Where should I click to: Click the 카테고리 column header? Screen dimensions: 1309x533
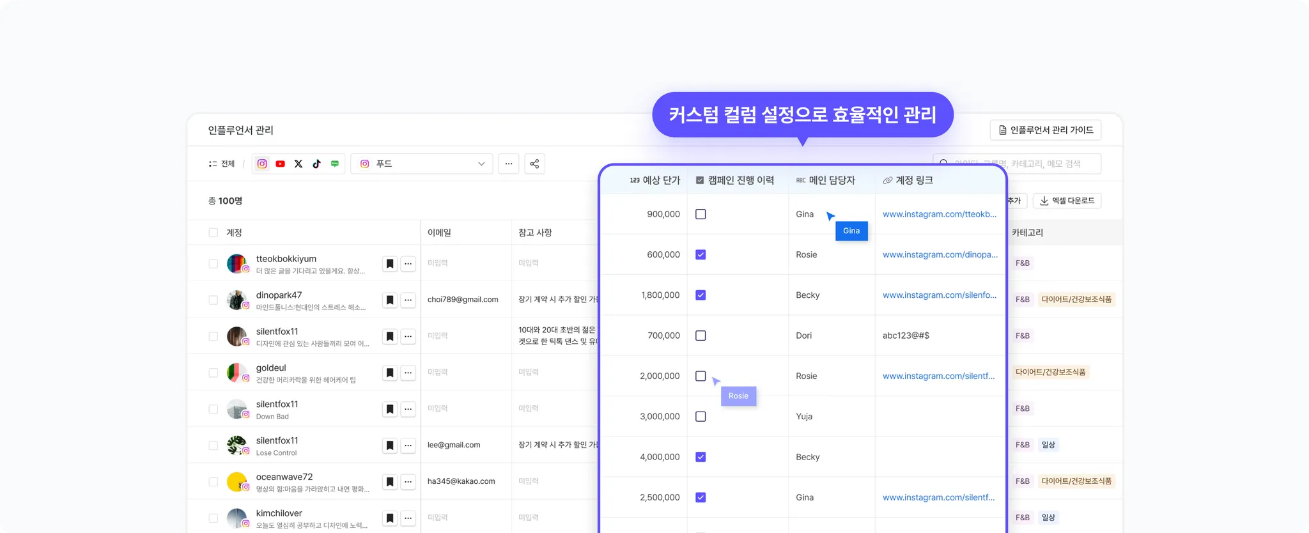(1027, 233)
